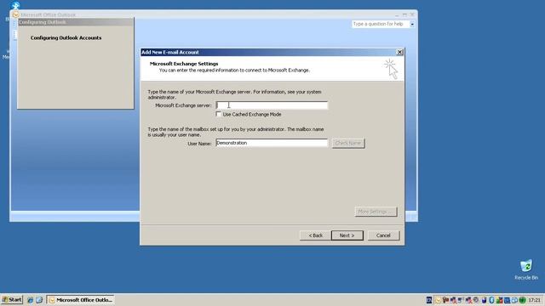The width and height of the screenshot is (545, 306).
Task: Go to previous step with Back button
Action: tap(315, 235)
